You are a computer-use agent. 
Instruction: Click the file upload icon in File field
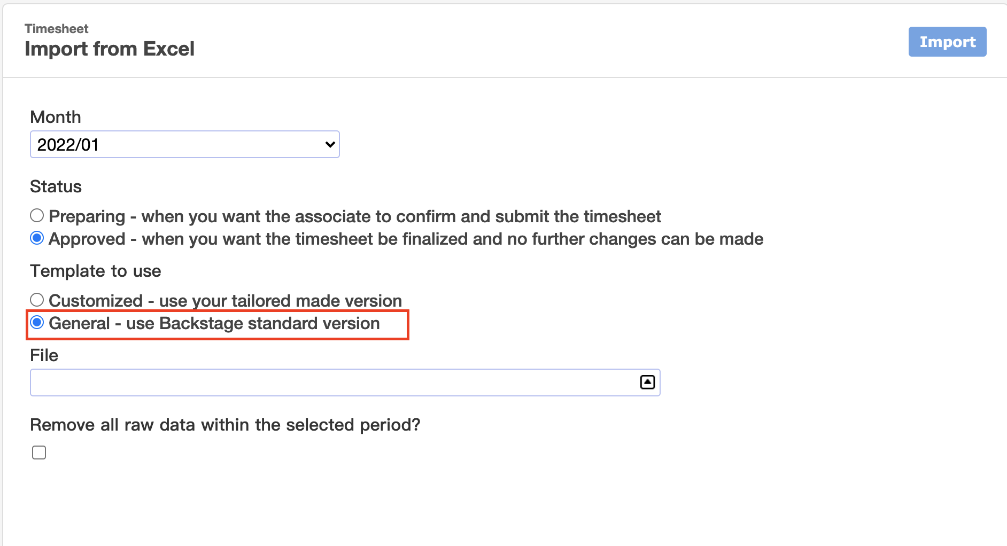[647, 382]
